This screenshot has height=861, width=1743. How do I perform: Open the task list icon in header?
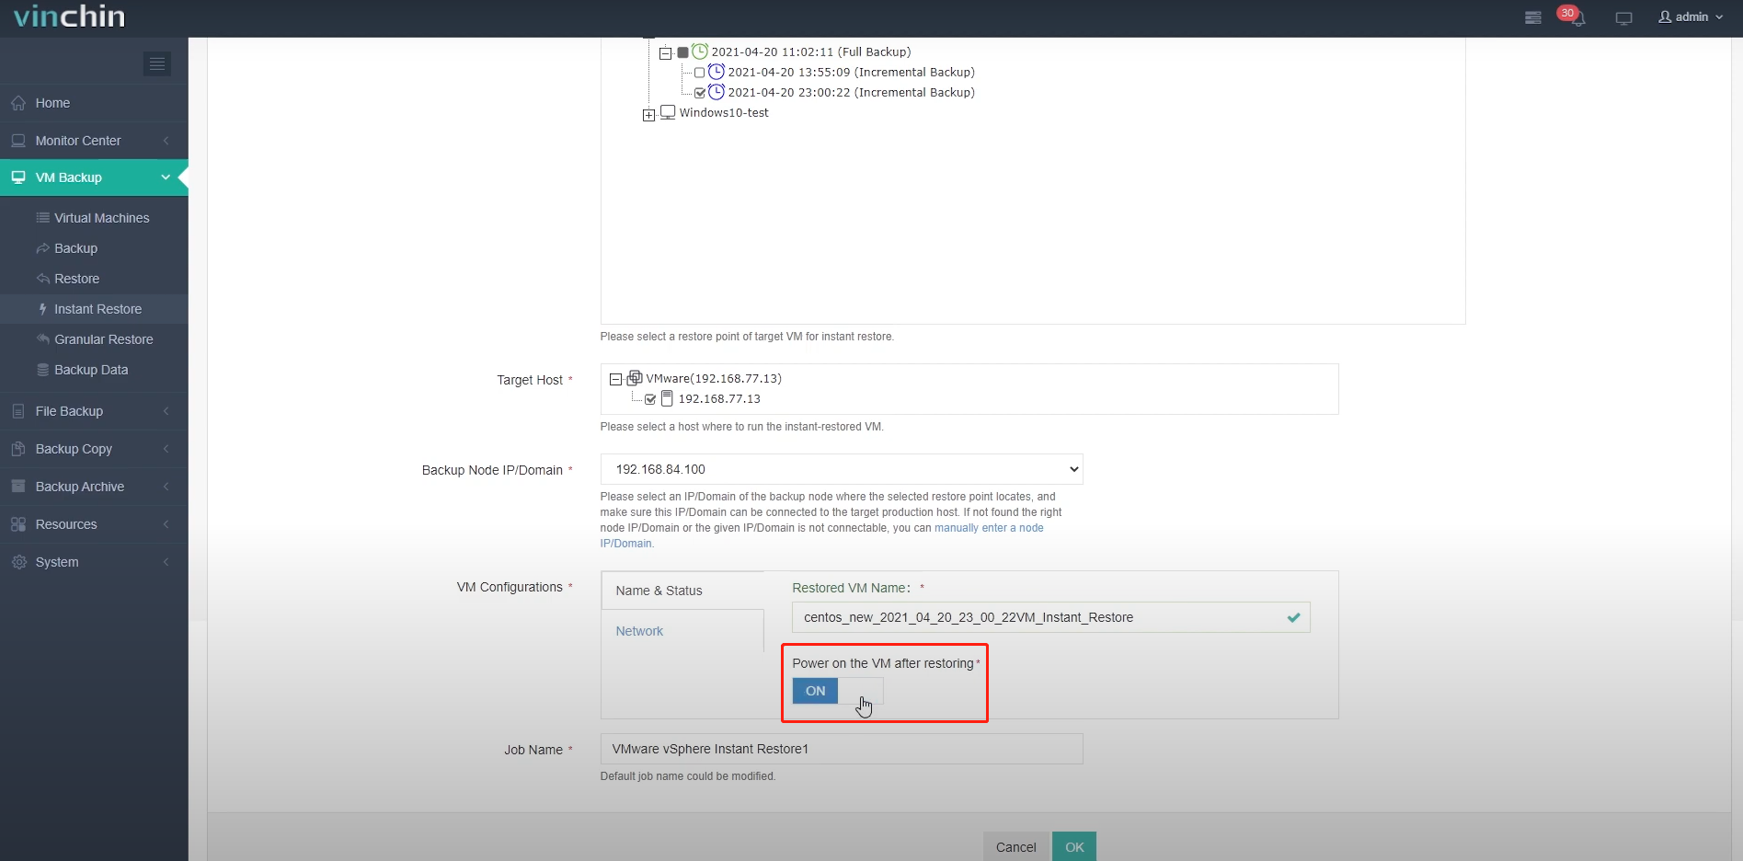[x=1532, y=17]
